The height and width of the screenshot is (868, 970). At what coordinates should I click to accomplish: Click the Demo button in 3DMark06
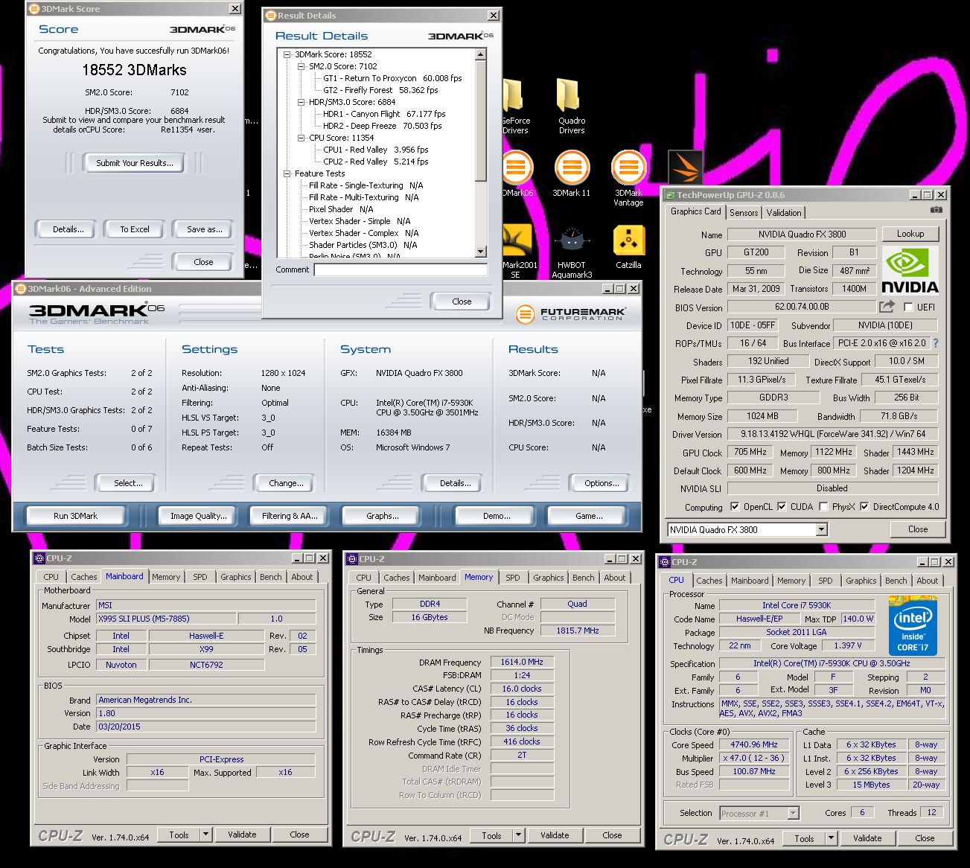coord(497,516)
